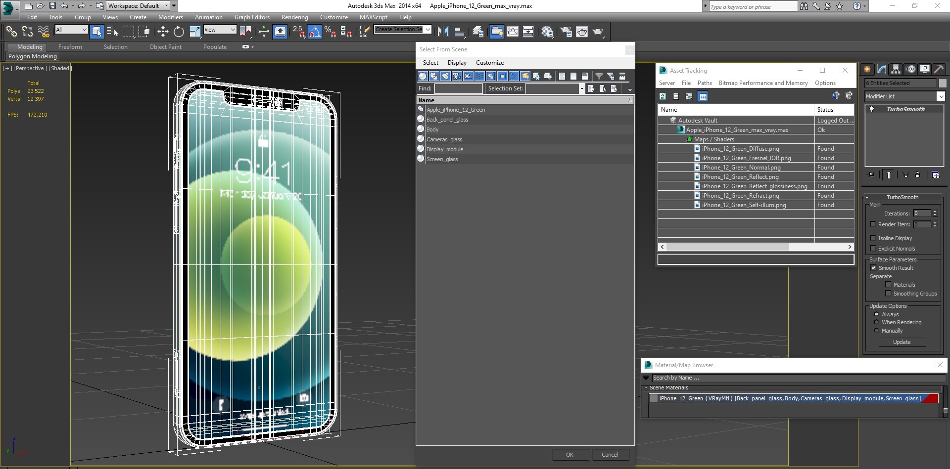Click the Status column header in Asset Tracking
Image resolution: width=950 pixels, height=469 pixels.
click(x=834, y=110)
